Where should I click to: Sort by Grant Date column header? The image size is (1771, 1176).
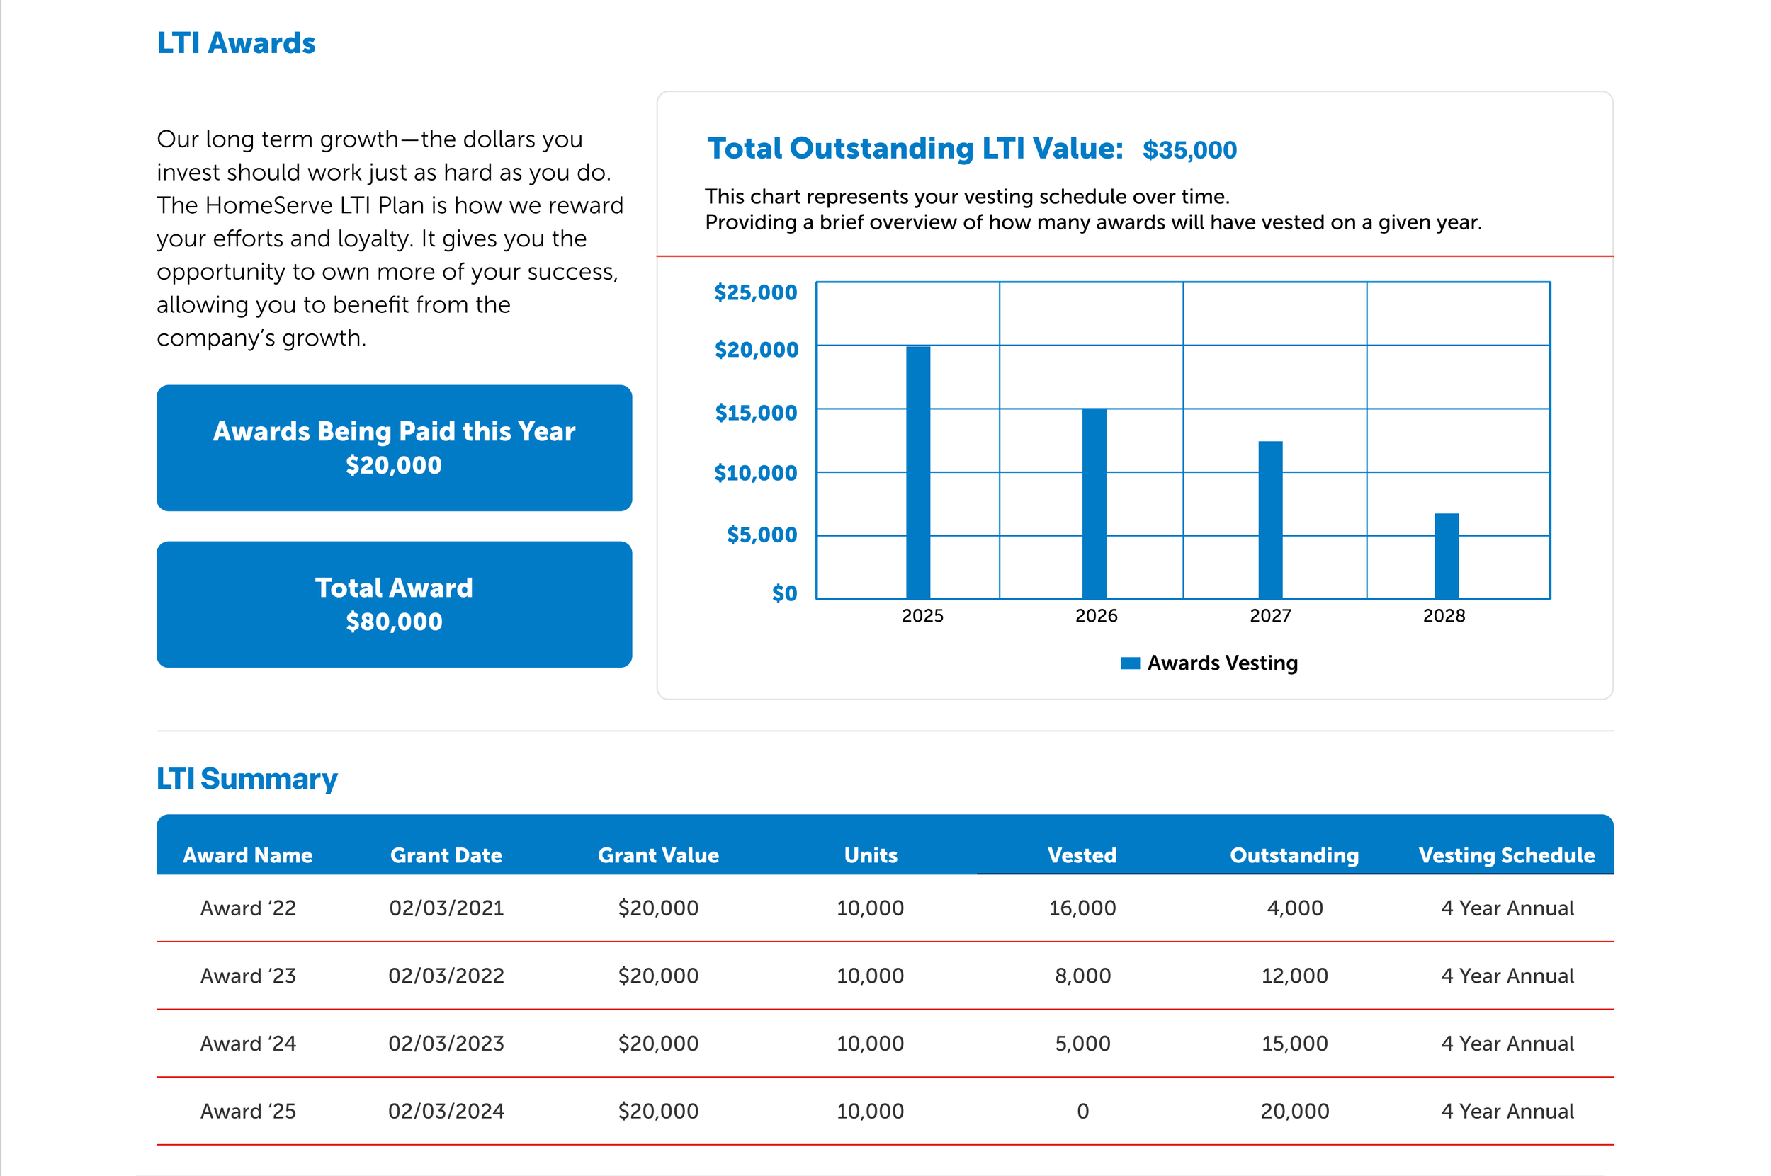tap(446, 855)
